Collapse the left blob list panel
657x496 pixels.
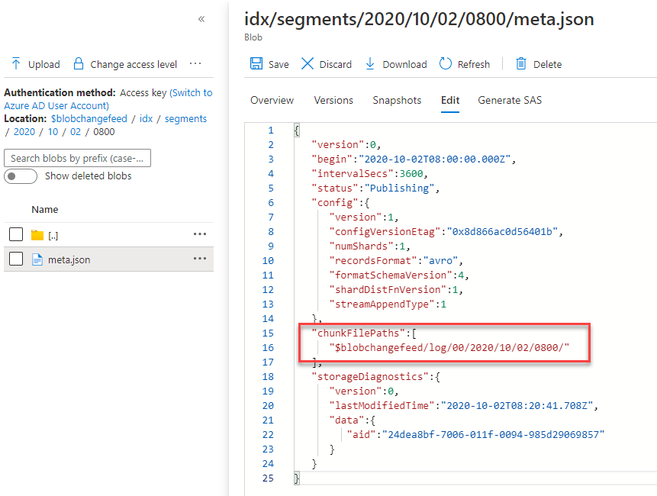pos(201,19)
